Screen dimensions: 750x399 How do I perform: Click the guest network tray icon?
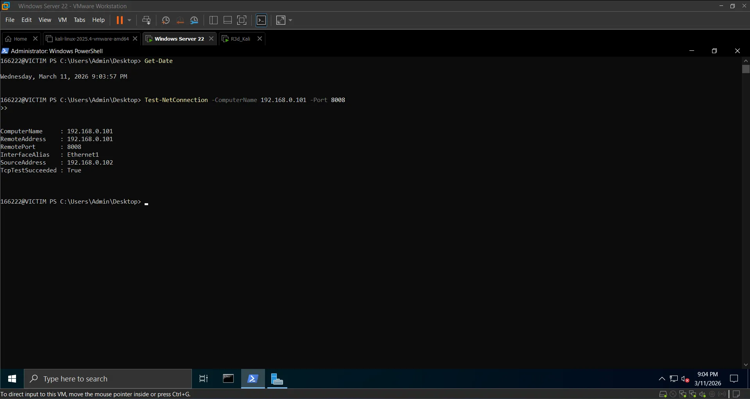click(x=674, y=379)
